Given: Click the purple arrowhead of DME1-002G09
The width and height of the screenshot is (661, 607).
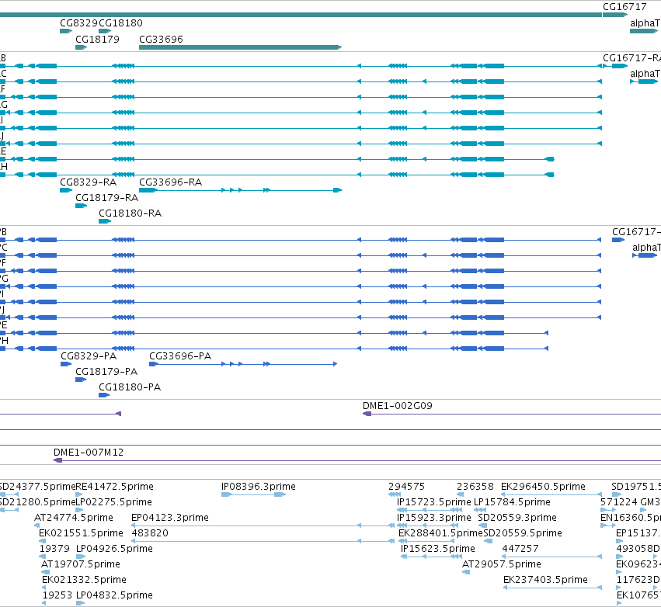Looking at the screenshot, I should click(367, 414).
